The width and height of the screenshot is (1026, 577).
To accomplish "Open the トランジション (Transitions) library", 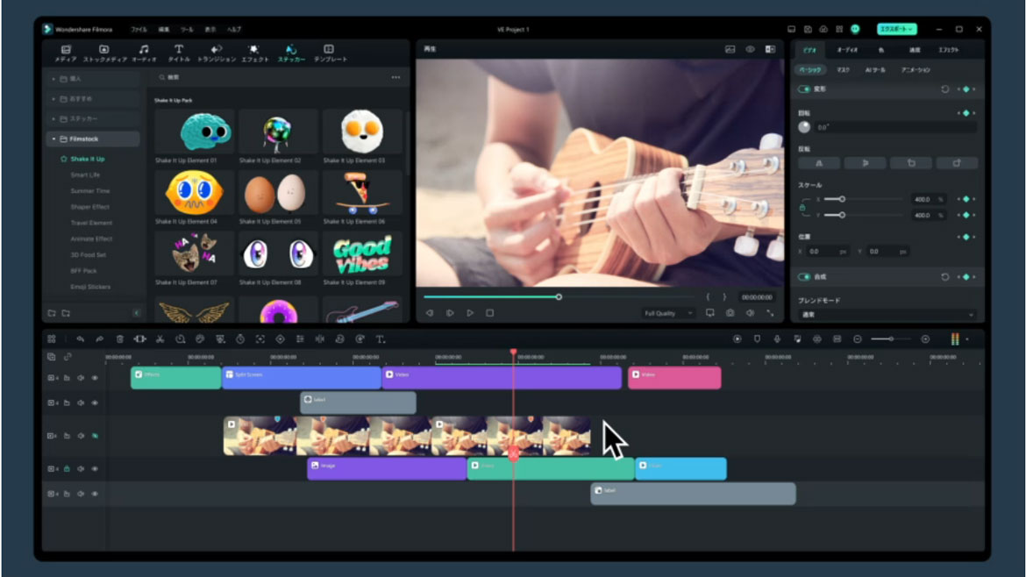I will (x=216, y=53).
